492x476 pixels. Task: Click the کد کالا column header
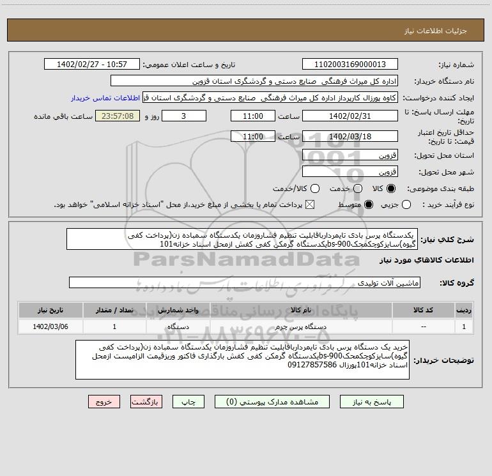423,311
